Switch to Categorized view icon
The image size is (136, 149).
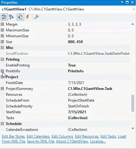point(4,17)
